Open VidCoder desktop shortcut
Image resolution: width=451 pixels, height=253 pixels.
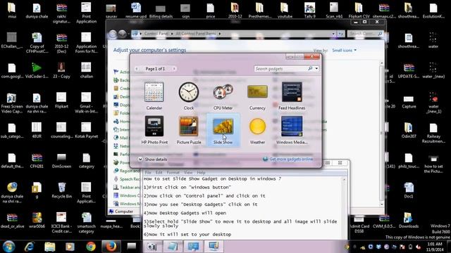[x=37, y=70]
